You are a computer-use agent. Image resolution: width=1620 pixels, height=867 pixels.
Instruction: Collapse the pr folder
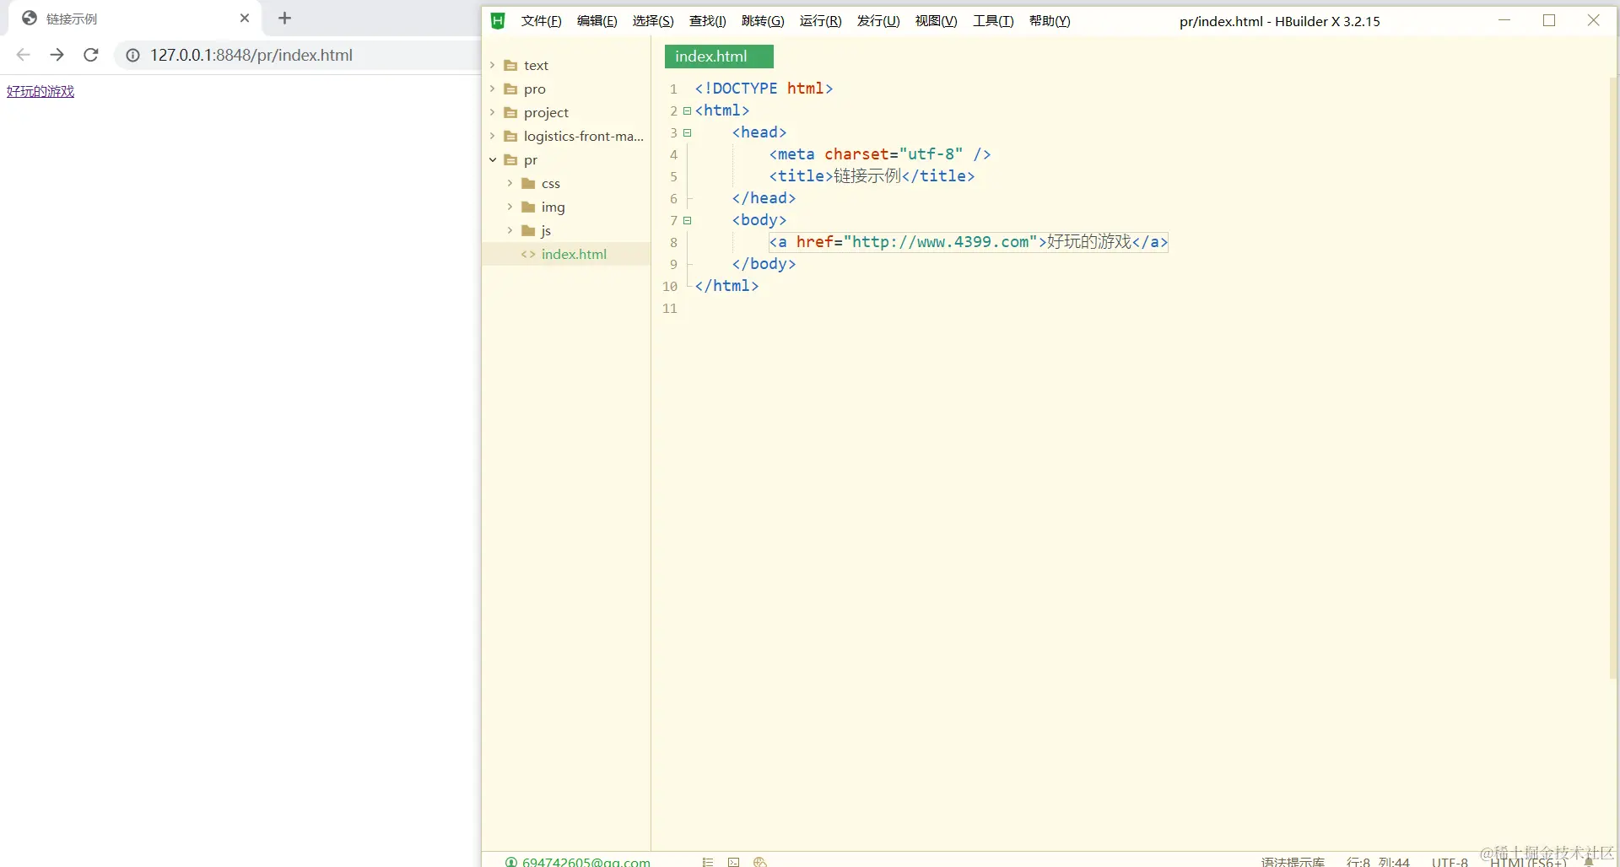pos(492,159)
